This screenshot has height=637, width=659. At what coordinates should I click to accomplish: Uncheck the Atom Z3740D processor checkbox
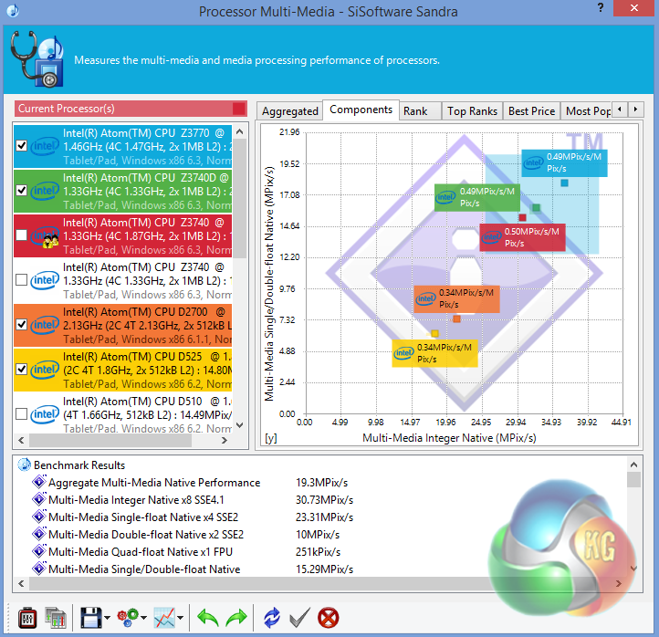pyautogui.click(x=21, y=191)
